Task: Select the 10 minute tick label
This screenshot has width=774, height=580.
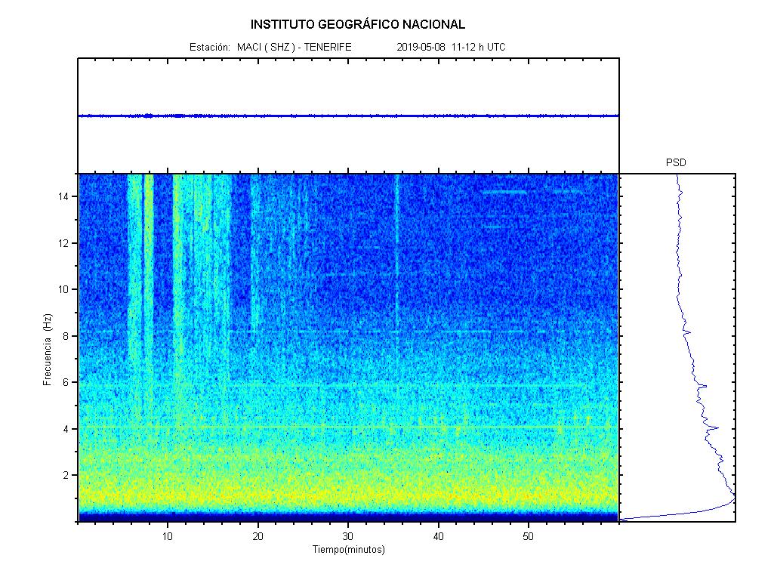Action: tap(168, 536)
